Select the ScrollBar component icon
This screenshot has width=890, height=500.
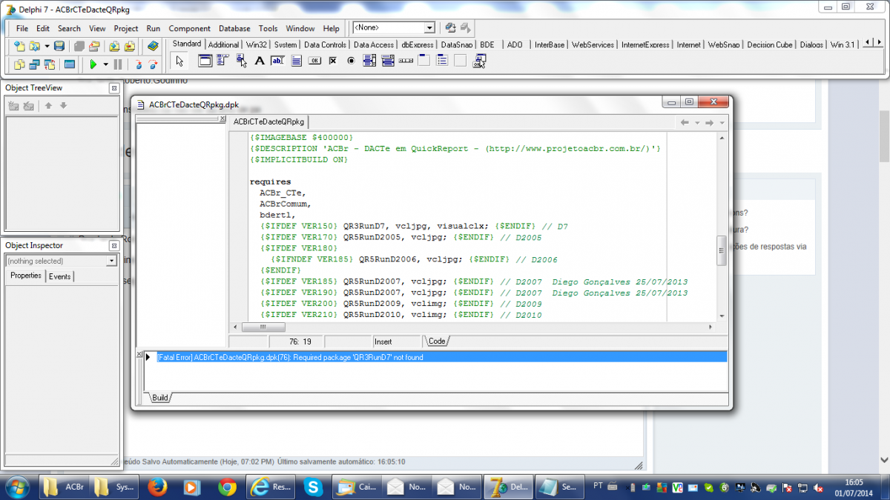406,61
